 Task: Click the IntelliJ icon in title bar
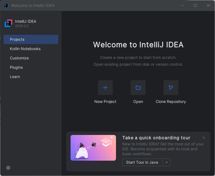6,5
